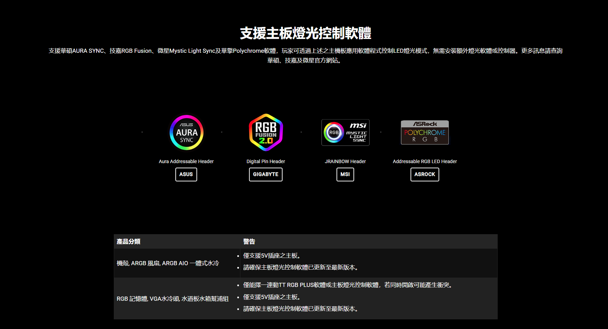Click the MSI Mystic Light Sync logo

click(345, 132)
